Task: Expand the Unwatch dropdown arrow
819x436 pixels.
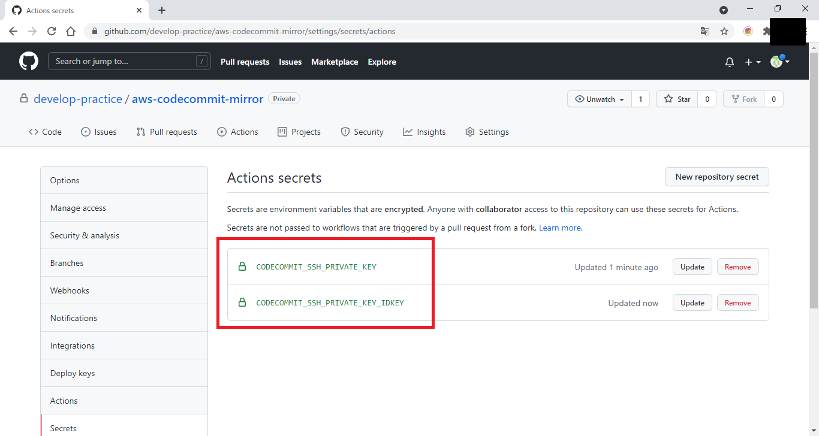Action: 622,99
